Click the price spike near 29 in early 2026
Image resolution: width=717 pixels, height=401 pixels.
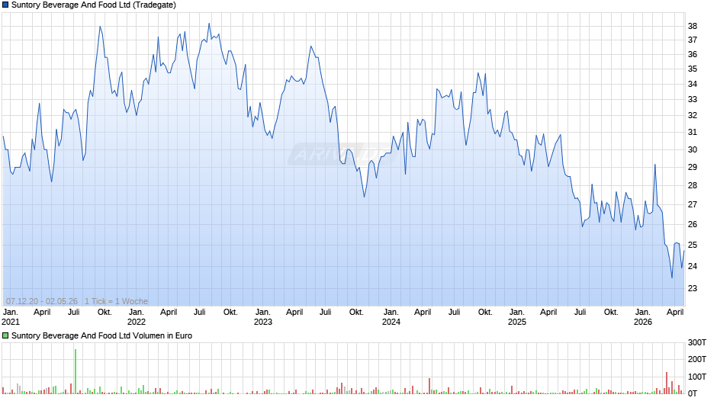click(654, 165)
